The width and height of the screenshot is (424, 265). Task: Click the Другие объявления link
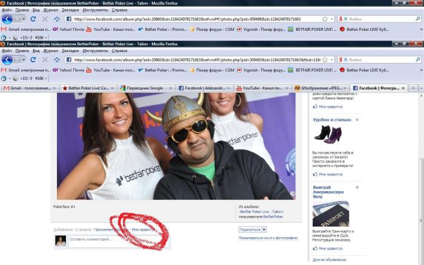click(x=329, y=260)
